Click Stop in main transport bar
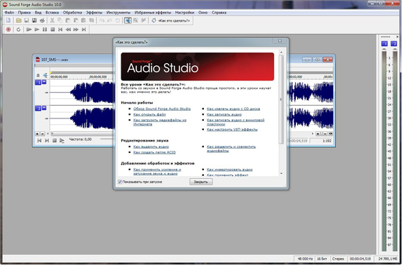The width and height of the screenshot is (402, 265). pos(52,29)
